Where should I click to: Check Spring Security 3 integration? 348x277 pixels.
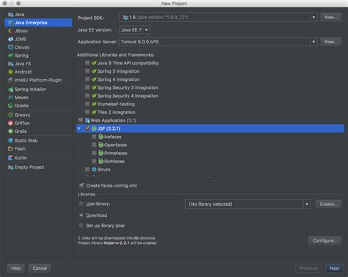(87, 87)
